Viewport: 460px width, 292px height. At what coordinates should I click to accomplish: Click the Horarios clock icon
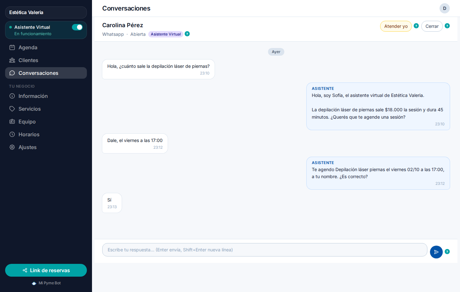[x=12, y=134]
